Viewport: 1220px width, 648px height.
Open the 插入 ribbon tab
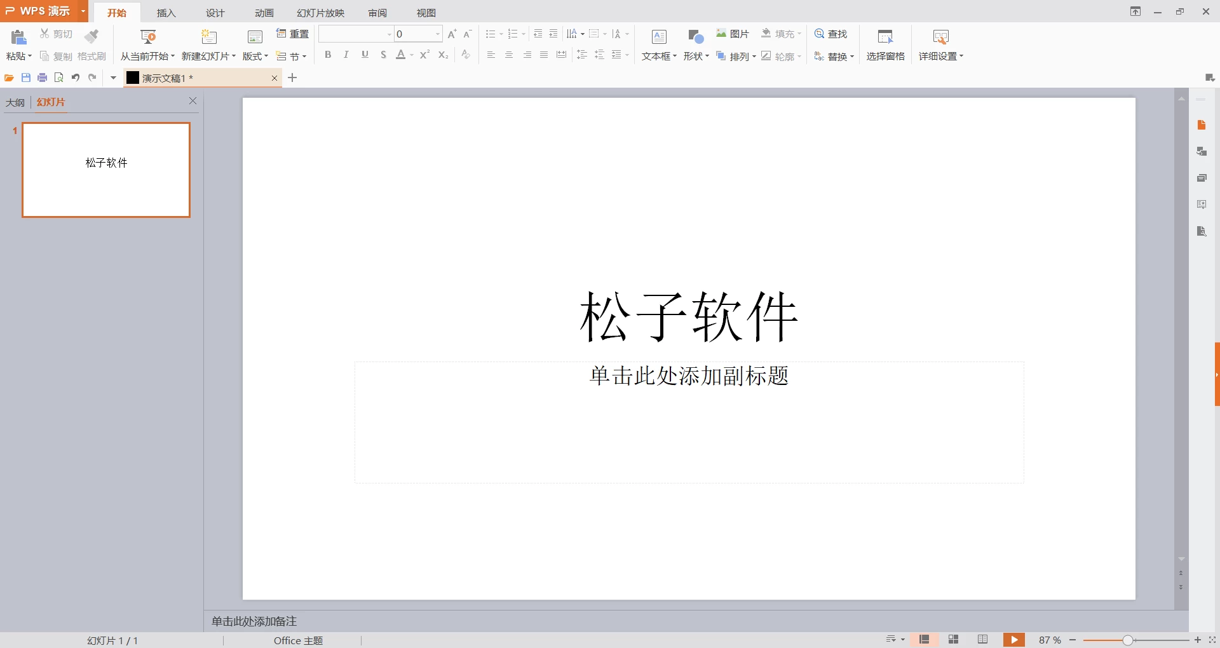(166, 13)
